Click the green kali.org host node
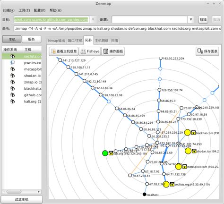This screenshot has width=224, height=204. (x=105, y=153)
